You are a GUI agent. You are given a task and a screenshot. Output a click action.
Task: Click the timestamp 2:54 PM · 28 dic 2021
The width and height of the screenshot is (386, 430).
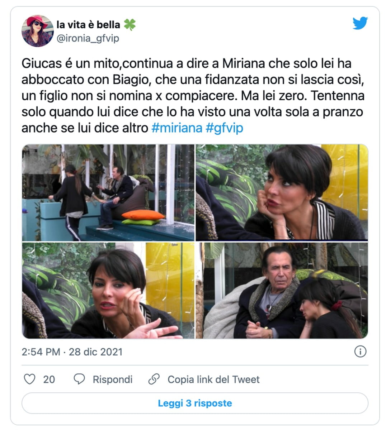tap(72, 352)
